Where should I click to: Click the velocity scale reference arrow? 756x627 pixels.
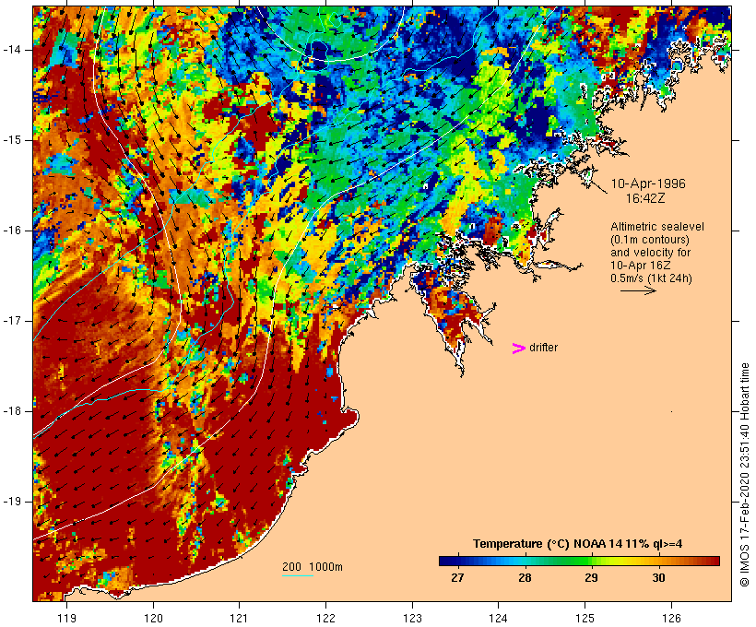[638, 290]
